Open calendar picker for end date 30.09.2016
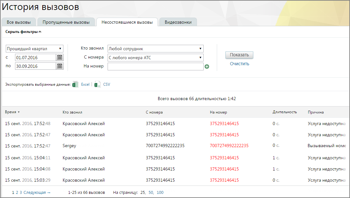 click(x=60, y=66)
